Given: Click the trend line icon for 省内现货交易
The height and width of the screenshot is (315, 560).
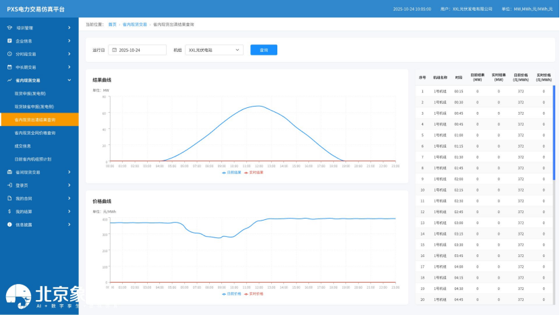Looking at the screenshot, I should pos(9,80).
